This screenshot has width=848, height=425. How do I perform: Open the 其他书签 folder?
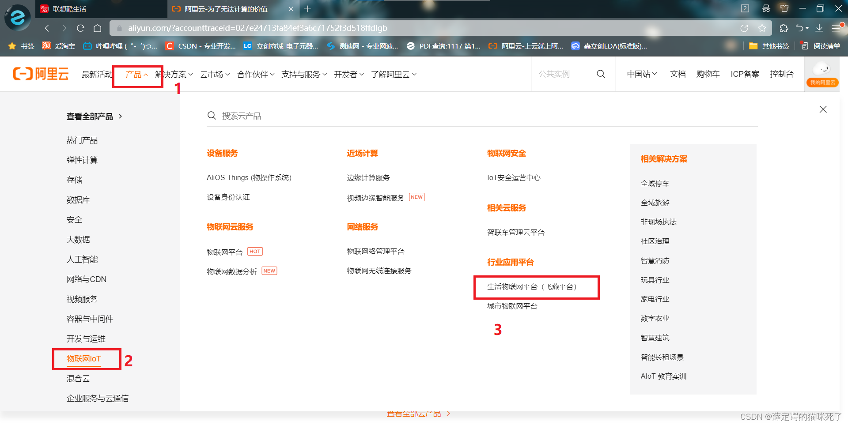click(x=769, y=46)
